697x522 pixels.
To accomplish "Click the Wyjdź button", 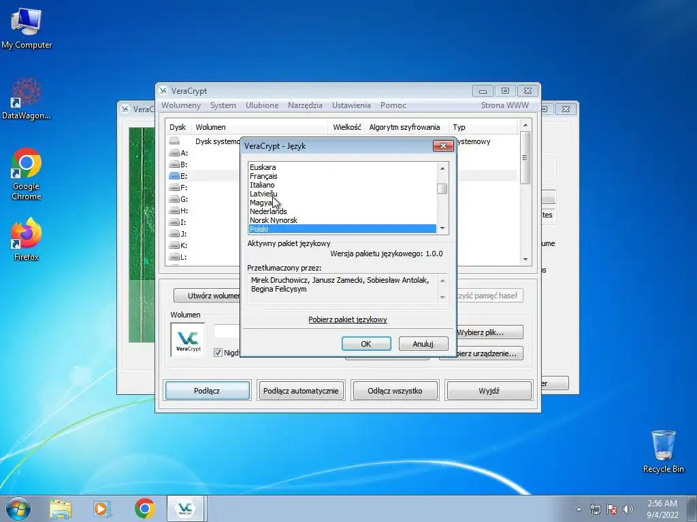I will click(489, 391).
